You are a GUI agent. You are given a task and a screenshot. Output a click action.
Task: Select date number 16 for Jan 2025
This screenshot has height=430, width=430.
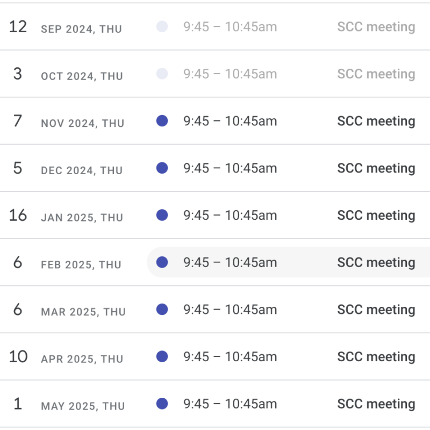click(x=18, y=216)
